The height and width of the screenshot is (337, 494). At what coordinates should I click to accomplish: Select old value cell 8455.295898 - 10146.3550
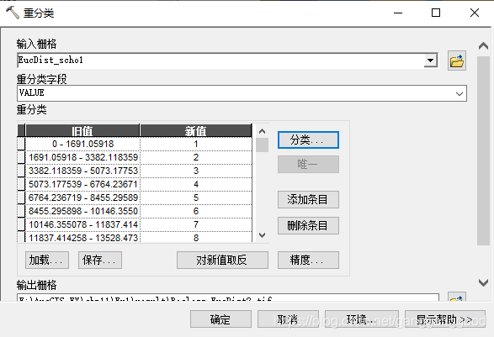pyautogui.click(x=82, y=211)
